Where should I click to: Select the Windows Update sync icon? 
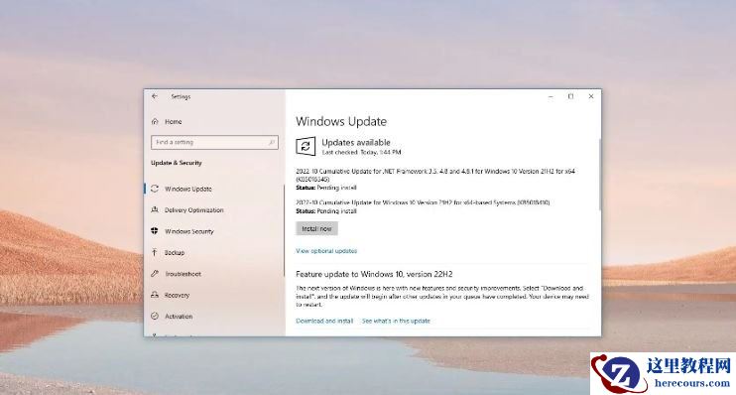[x=155, y=189]
